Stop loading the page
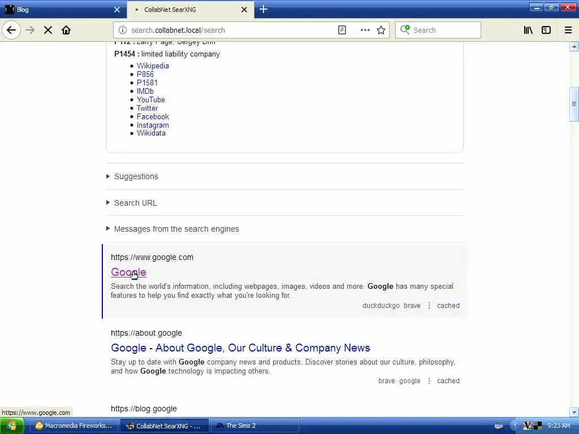The image size is (579, 434). point(48,30)
